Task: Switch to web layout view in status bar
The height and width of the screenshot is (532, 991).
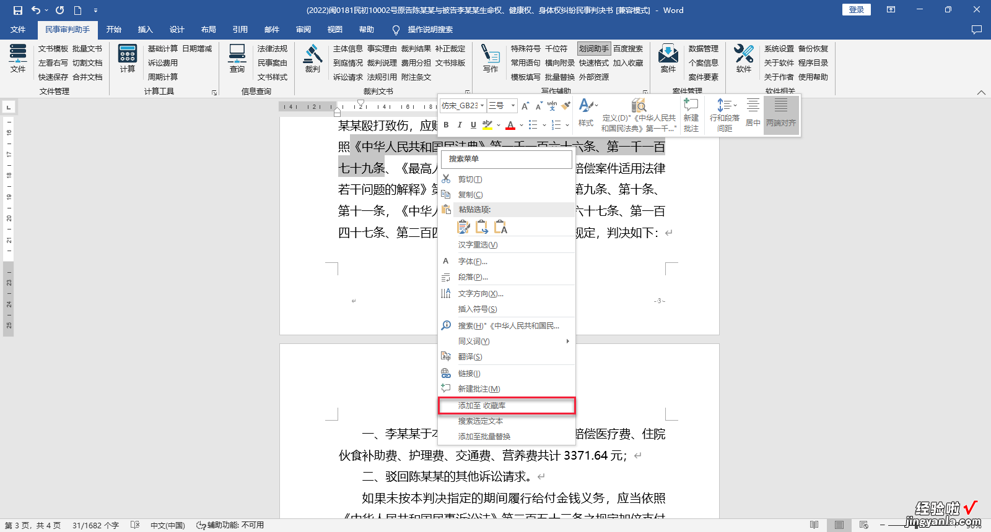Action: [x=864, y=525]
